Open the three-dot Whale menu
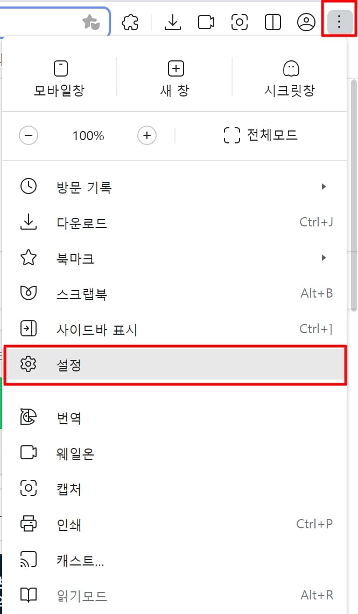Viewport: 358px width, 614px height. click(338, 22)
